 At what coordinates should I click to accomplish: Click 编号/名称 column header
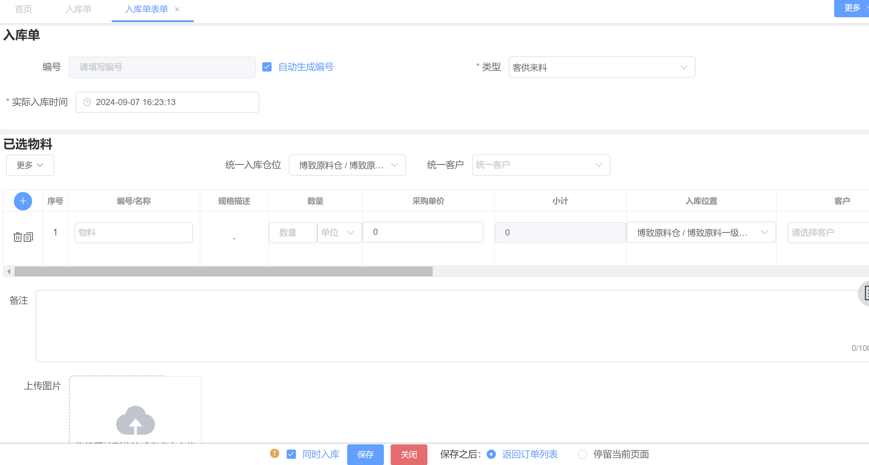coord(134,201)
